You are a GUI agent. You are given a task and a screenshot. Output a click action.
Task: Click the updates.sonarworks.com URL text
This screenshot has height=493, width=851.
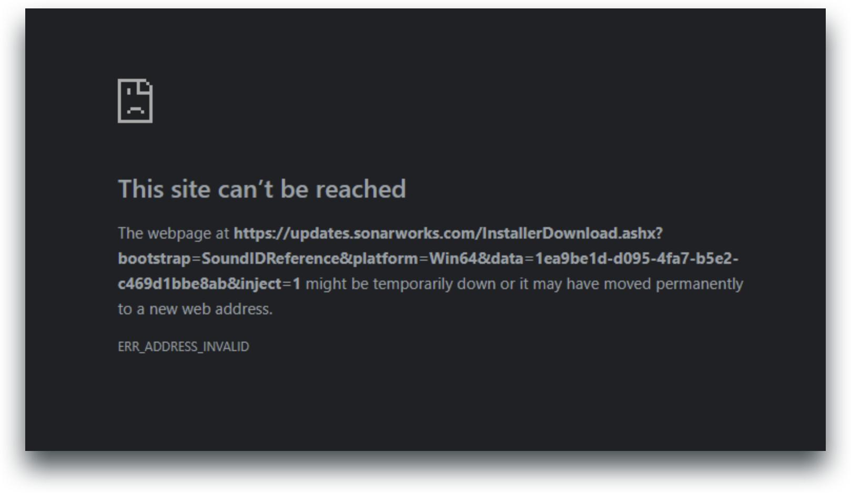click(x=428, y=259)
